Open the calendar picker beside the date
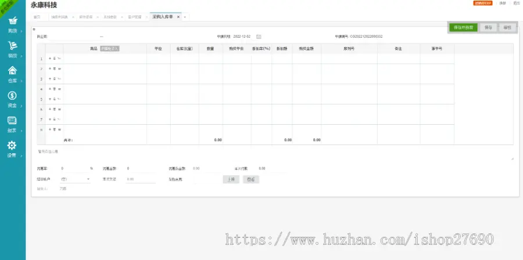This screenshot has width=523, height=260. point(259,37)
